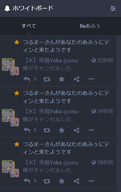Click the notifications bell icon in the header

coord(7,9)
